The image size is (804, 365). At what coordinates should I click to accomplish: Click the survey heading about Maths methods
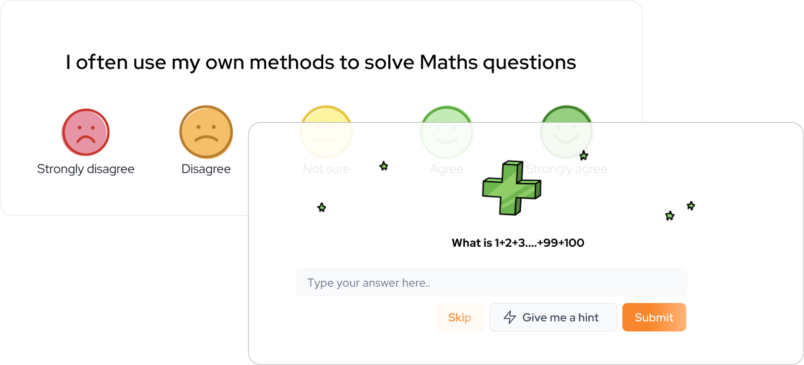pyautogui.click(x=321, y=62)
